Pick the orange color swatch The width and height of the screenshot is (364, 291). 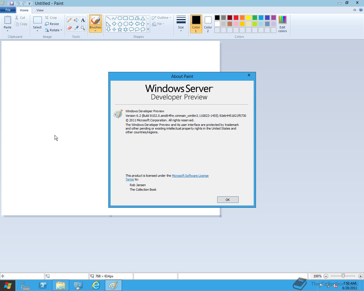242,18
